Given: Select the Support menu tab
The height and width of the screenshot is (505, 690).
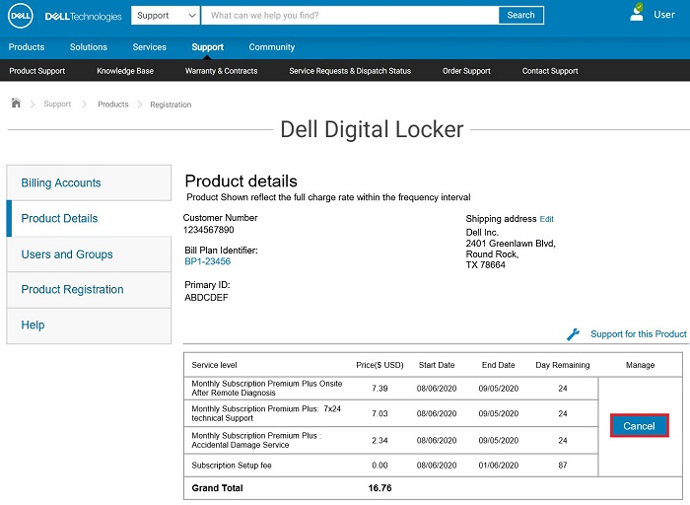Looking at the screenshot, I should click(208, 47).
